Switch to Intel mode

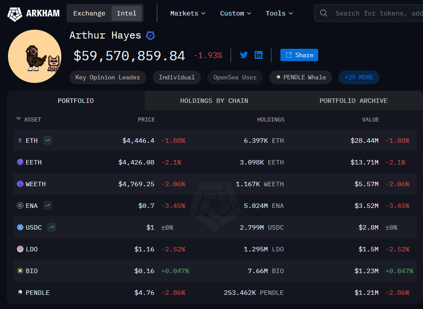pyautogui.click(x=127, y=13)
